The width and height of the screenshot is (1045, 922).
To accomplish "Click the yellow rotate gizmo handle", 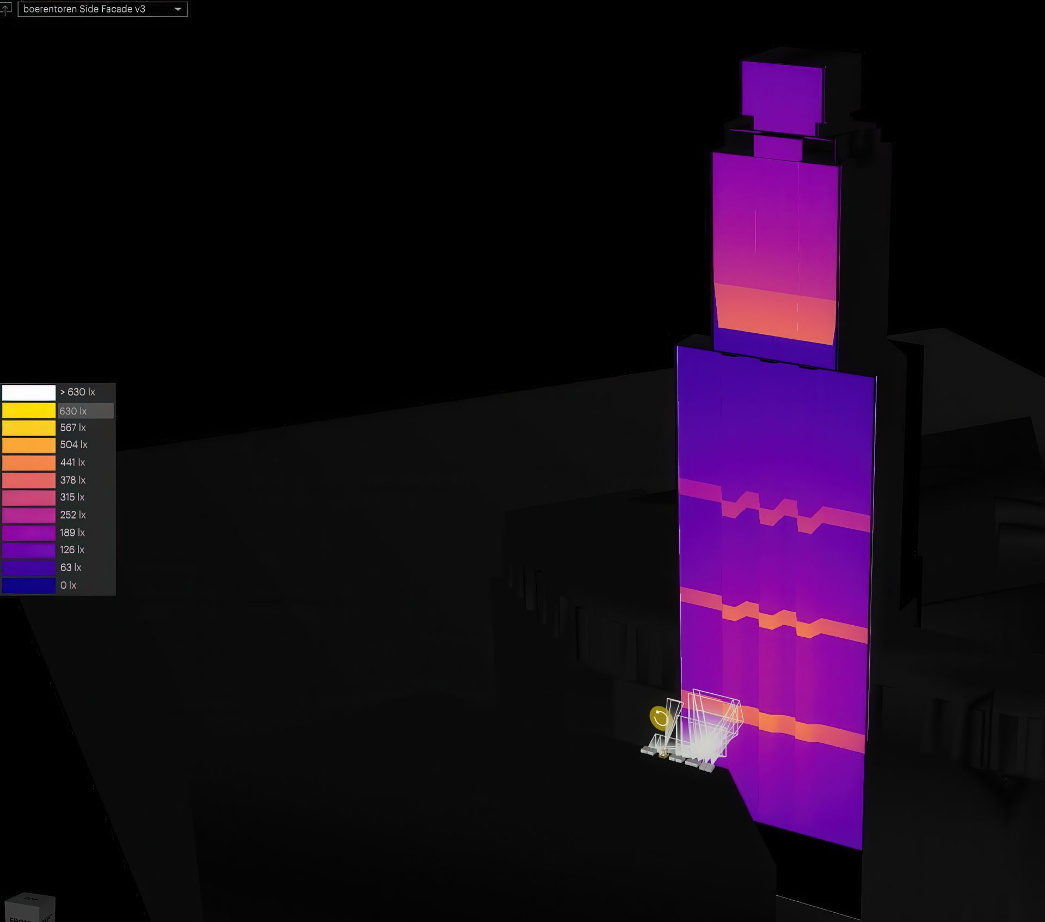I will 660,718.
